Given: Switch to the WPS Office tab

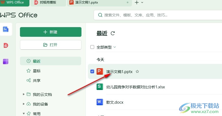Looking at the screenshot, I should coord(15,3).
